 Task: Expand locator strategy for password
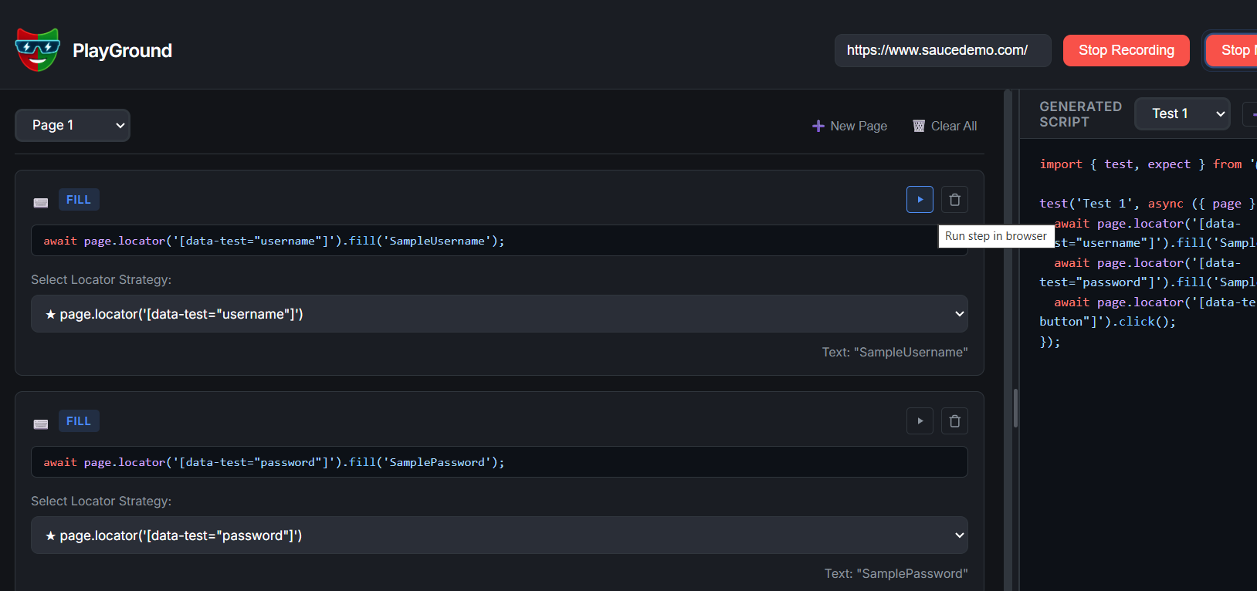500,535
